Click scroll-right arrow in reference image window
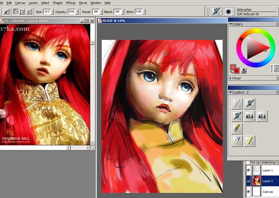Image resolution: width=279 pixels, height=198 pixels. pyautogui.click(x=88, y=147)
